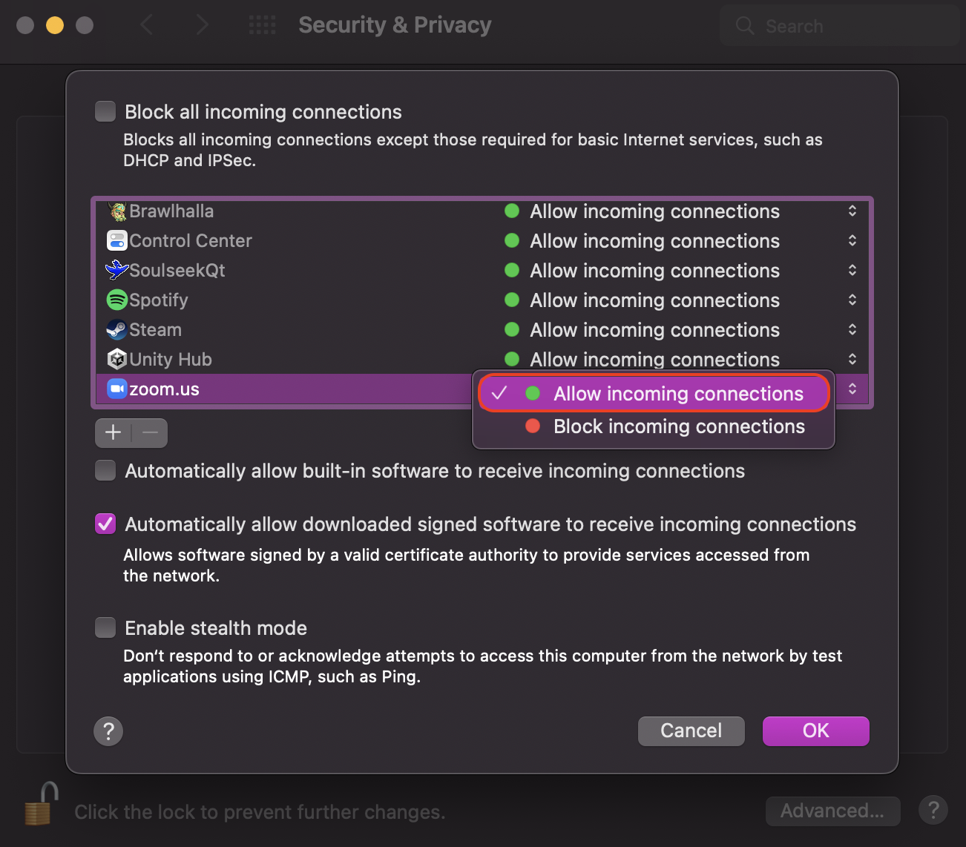Screen dimensions: 966x847
Task: Click the Spotify app icon
Action: (x=117, y=300)
